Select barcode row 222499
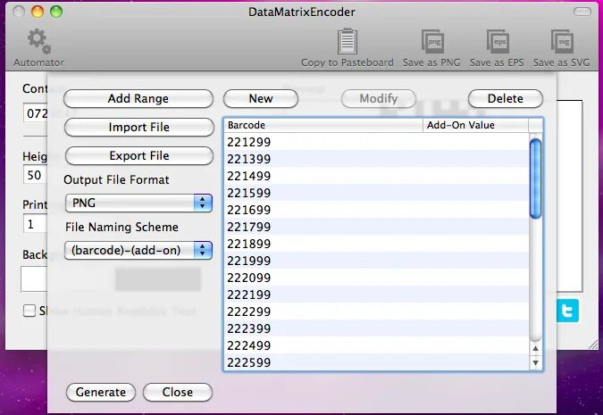Image resolution: width=603 pixels, height=415 pixels. pos(376,345)
